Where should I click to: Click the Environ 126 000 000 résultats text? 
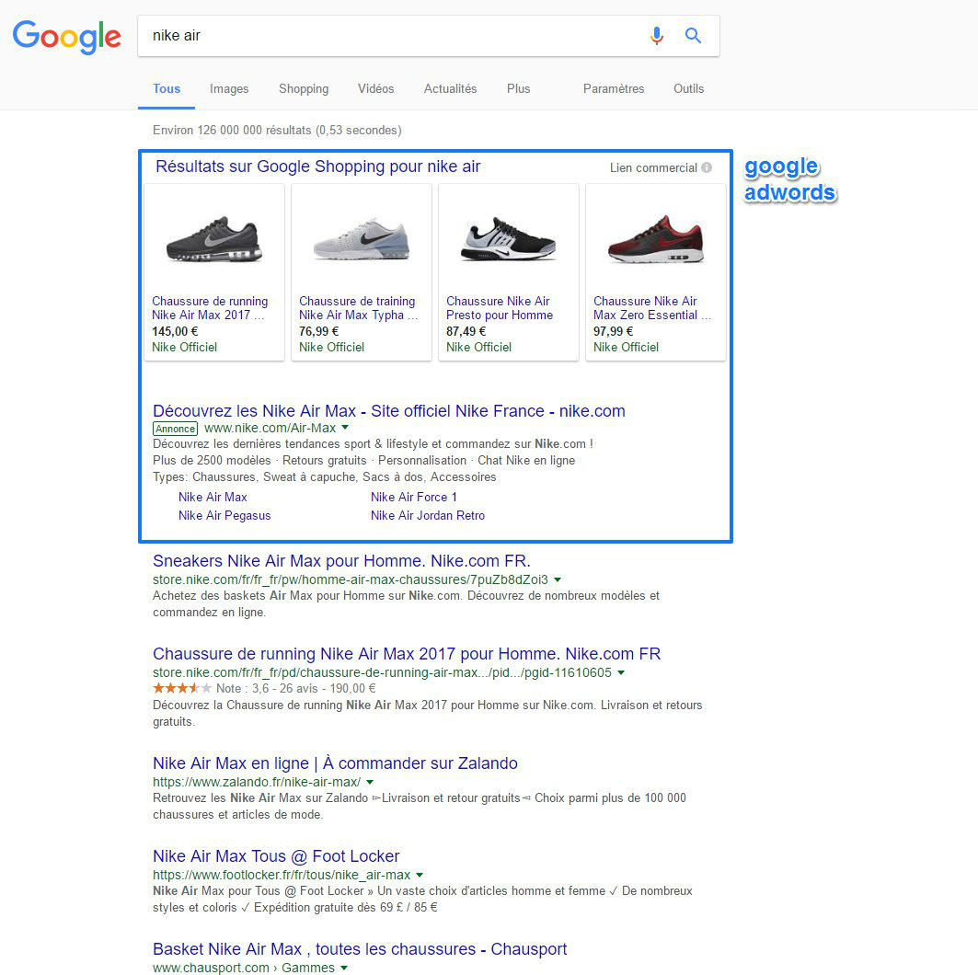click(277, 131)
